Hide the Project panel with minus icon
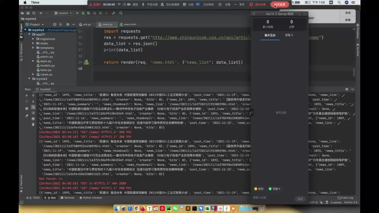The image size is (379, 213). pyautogui.click(x=74, y=25)
